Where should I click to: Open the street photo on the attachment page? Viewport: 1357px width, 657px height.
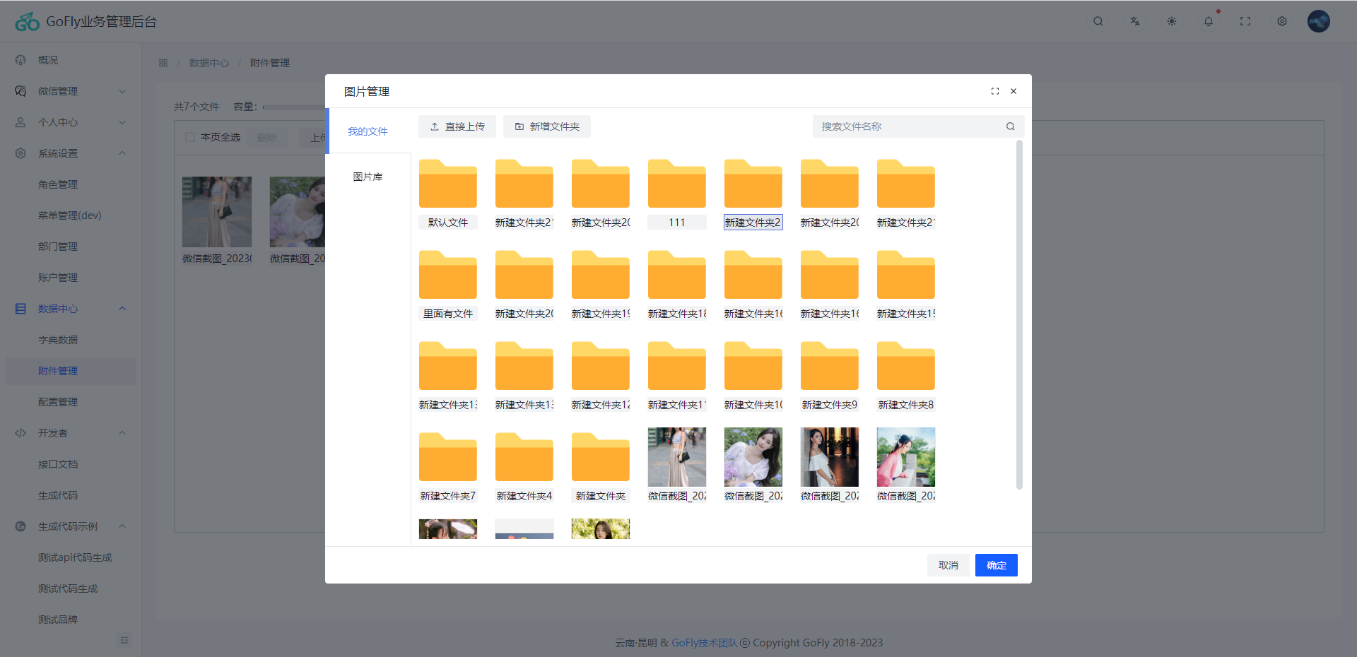point(217,212)
